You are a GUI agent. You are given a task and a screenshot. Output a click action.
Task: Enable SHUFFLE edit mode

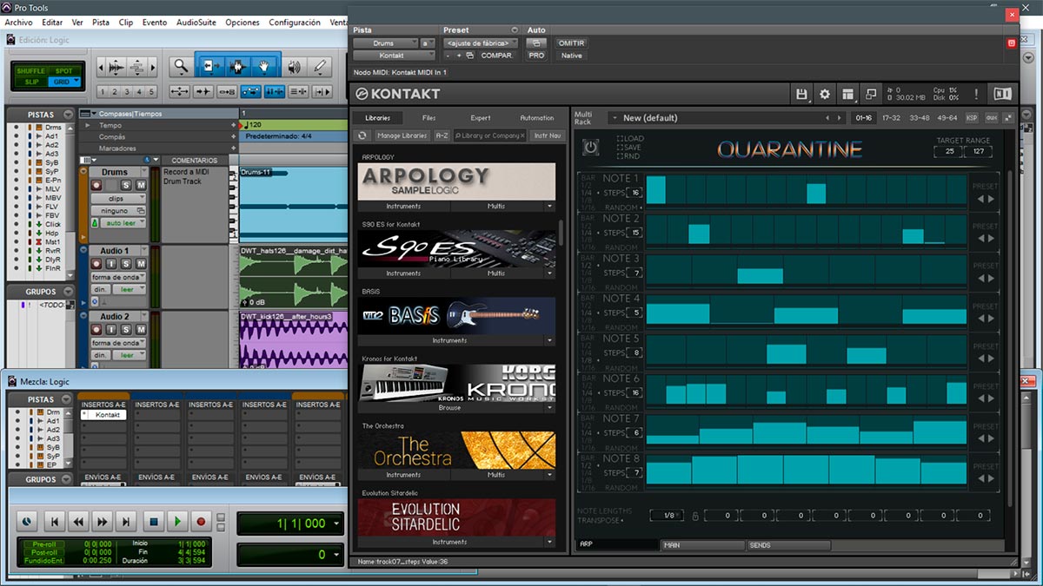tap(30, 71)
